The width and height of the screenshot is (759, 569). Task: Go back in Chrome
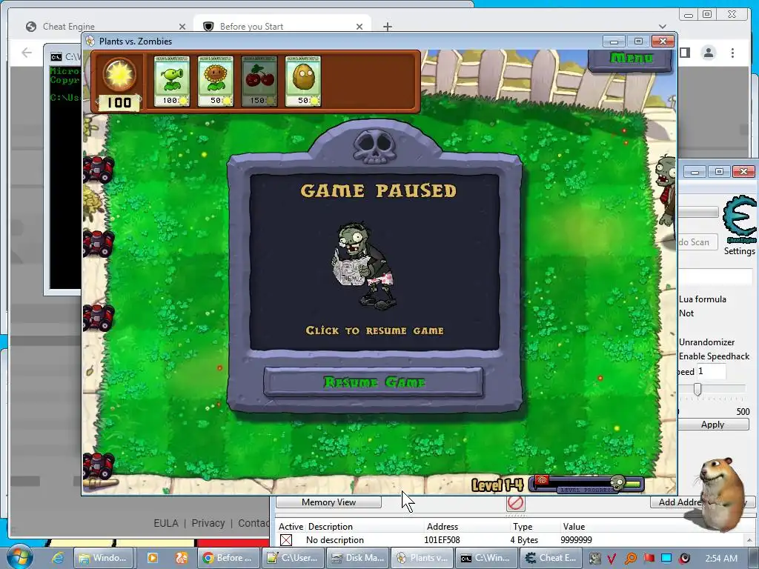click(27, 53)
